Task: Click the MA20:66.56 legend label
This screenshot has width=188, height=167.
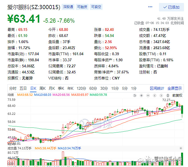Action: (61, 95)
